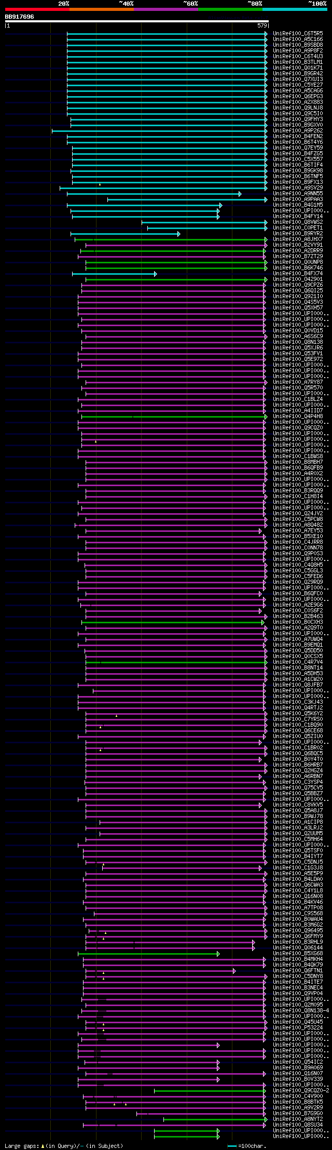Click the purple alignment bar for UniRef100_Q6FTN1
This screenshot has height=1150, width=332.
tap(160, 971)
